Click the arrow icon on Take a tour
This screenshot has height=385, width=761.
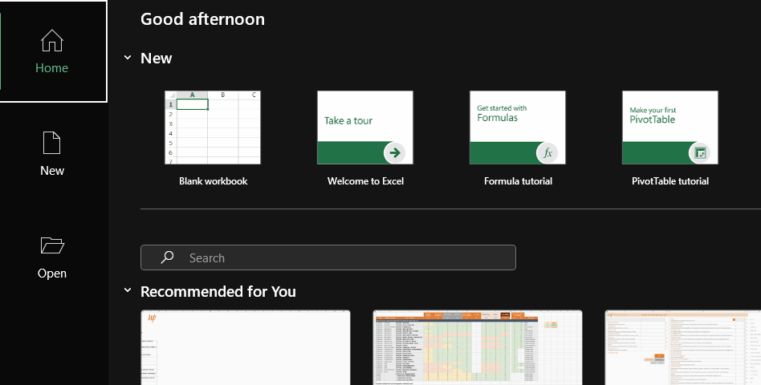point(395,152)
